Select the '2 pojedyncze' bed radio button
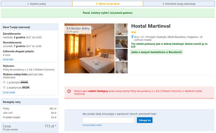Screen dimensions: 216x133 click(x=4, y=87)
